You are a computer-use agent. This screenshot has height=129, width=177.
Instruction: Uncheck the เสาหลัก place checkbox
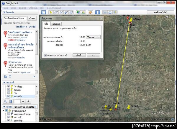pyautogui.click(x=9, y=96)
